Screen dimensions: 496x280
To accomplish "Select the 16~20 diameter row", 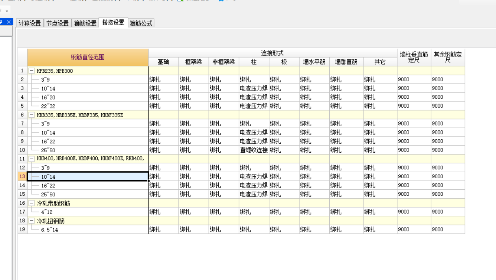I will [88, 97].
